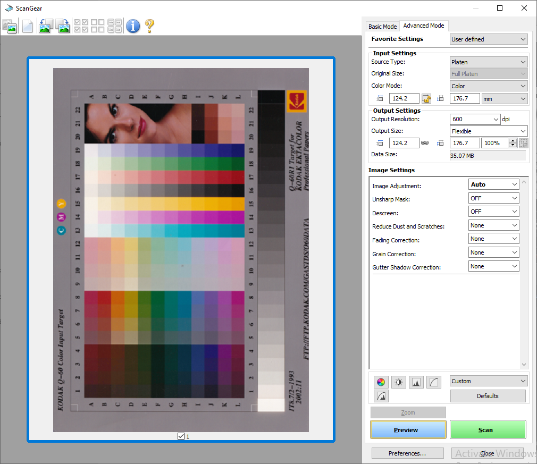The height and width of the screenshot is (464, 537).
Task: Click the Preview button
Action: tap(408, 430)
